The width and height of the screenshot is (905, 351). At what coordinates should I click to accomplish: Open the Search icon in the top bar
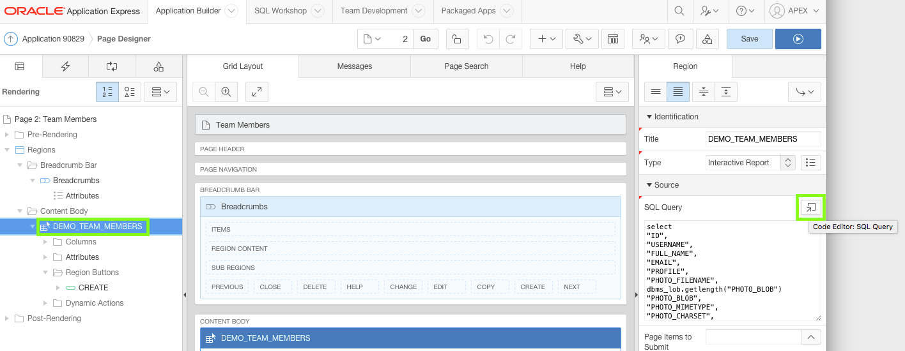pyautogui.click(x=679, y=11)
